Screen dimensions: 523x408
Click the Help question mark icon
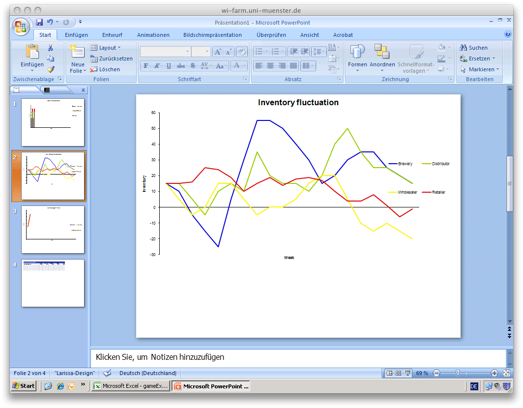[x=508, y=34]
